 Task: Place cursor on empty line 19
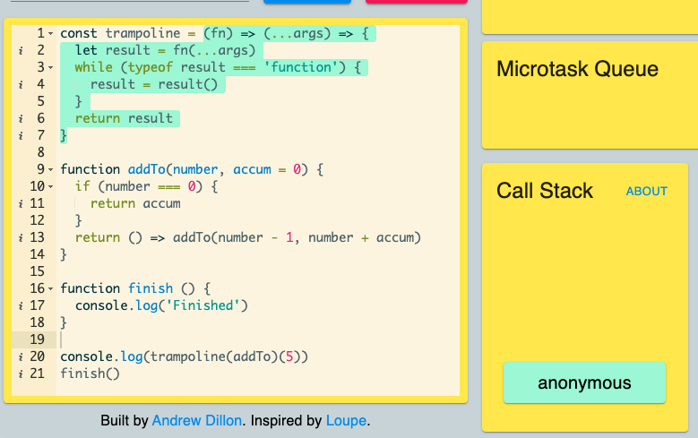point(258,339)
